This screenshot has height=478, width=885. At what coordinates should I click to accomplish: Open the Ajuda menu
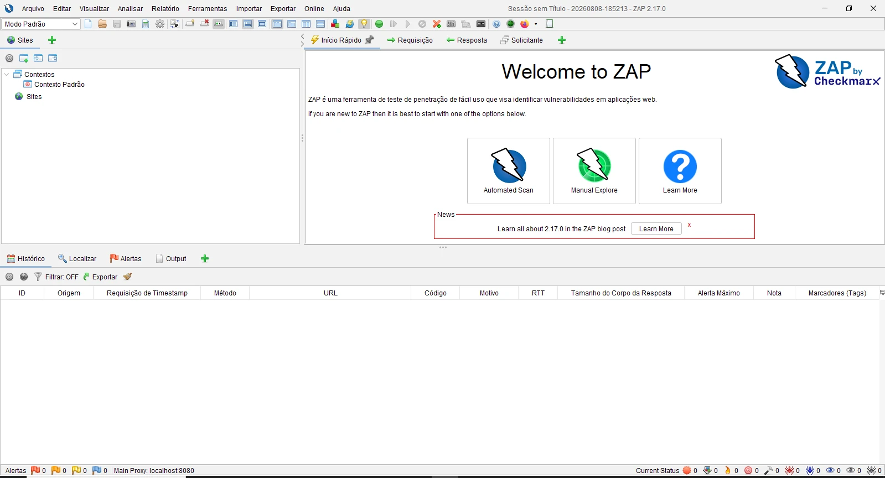[341, 9]
